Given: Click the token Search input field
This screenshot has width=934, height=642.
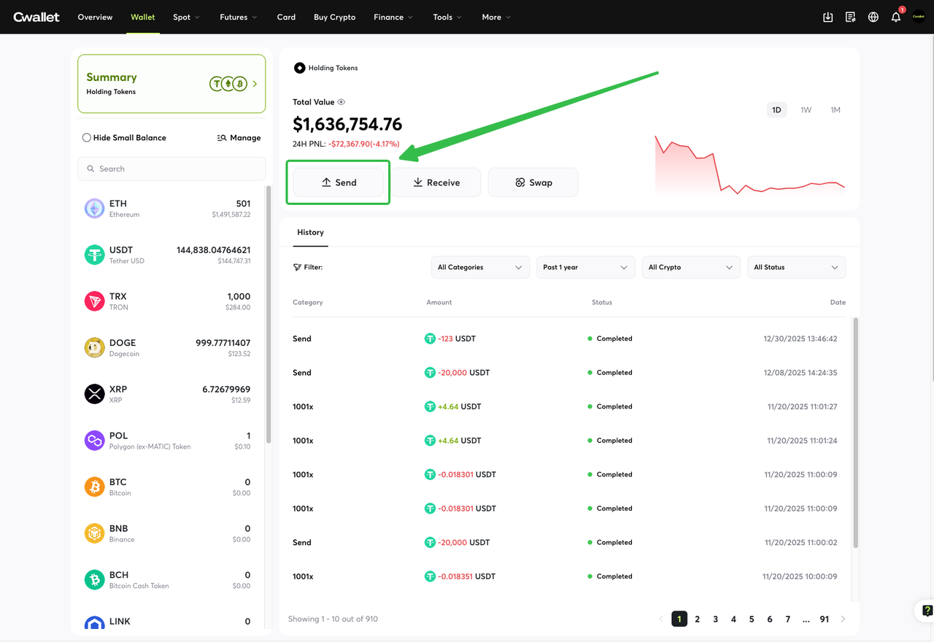Looking at the screenshot, I should pos(171,169).
